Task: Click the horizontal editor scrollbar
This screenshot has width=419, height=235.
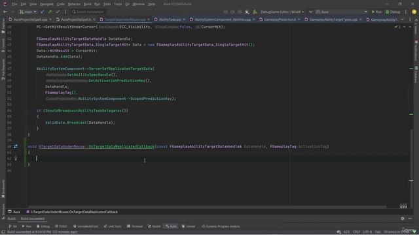Action: (207, 207)
